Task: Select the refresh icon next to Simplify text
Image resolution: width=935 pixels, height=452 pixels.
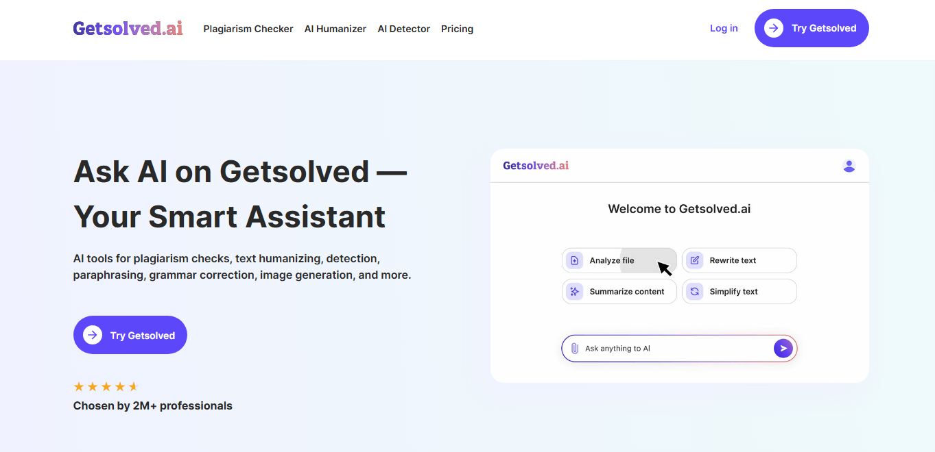Action: [x=694, y=291]
